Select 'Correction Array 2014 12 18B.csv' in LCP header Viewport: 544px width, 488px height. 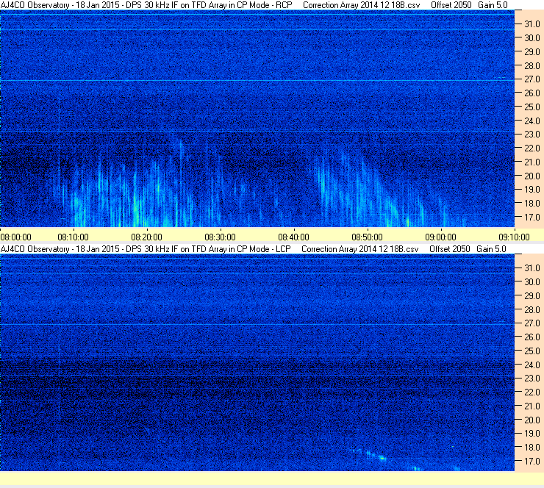tap(359, 249)
